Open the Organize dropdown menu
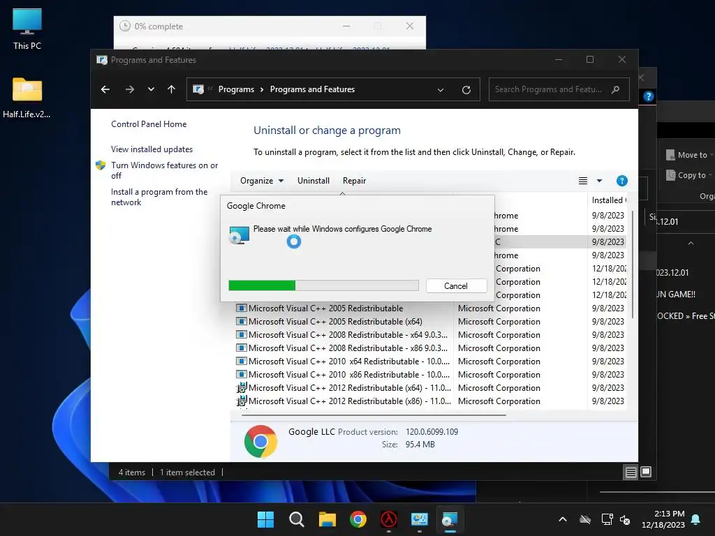The height and width of the screenshot is (536, 715). coord(262,181)
